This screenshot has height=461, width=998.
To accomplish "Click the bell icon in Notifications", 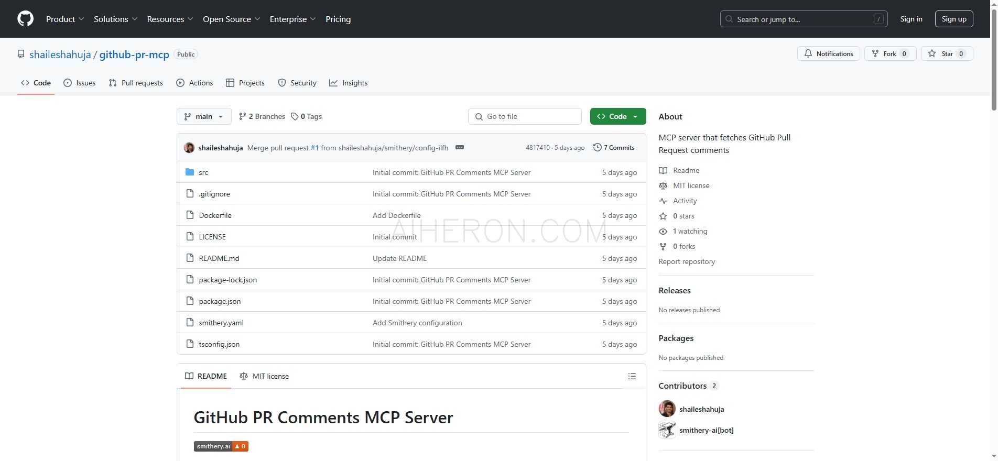I will (x=808, y=53).
